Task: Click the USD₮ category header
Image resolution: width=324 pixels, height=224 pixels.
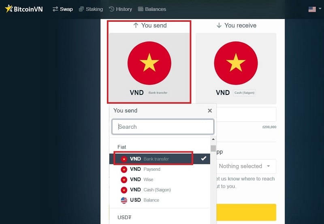Action: 124,218
